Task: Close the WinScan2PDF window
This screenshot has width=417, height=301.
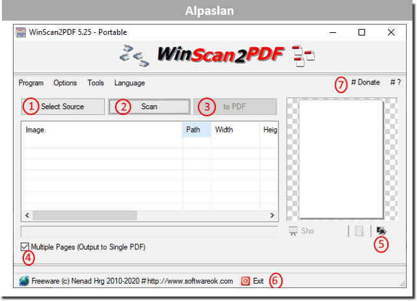Action: [391, 32]
